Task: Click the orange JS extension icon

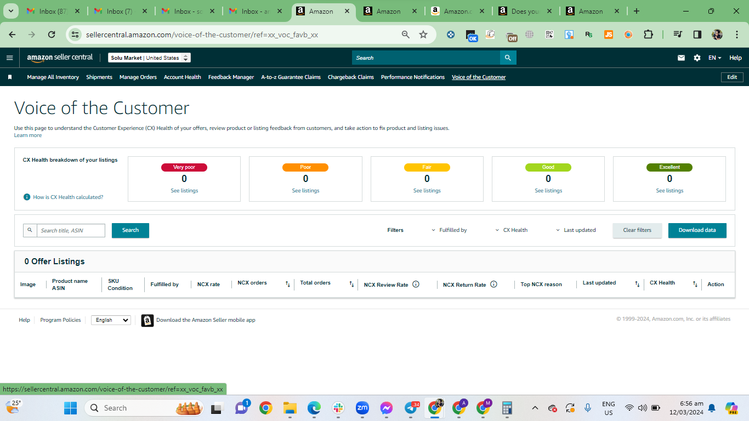Action: 608,35
